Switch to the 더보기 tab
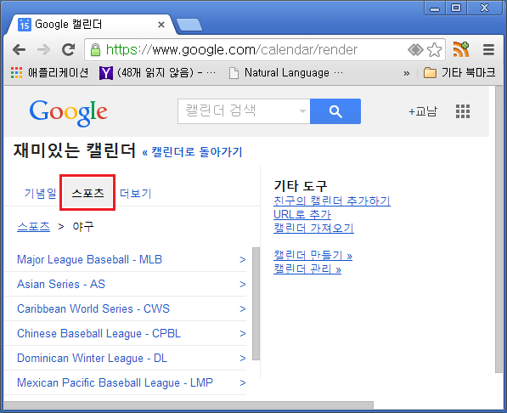 pos(135,193)
